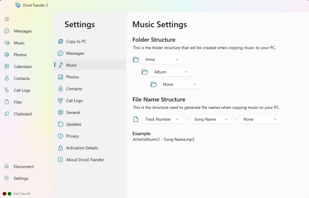Viewport: 309px width, 198px height.
Task: Click the Messages icon in left sidebar
Action: pyautogui.click(x=7, y=31)
